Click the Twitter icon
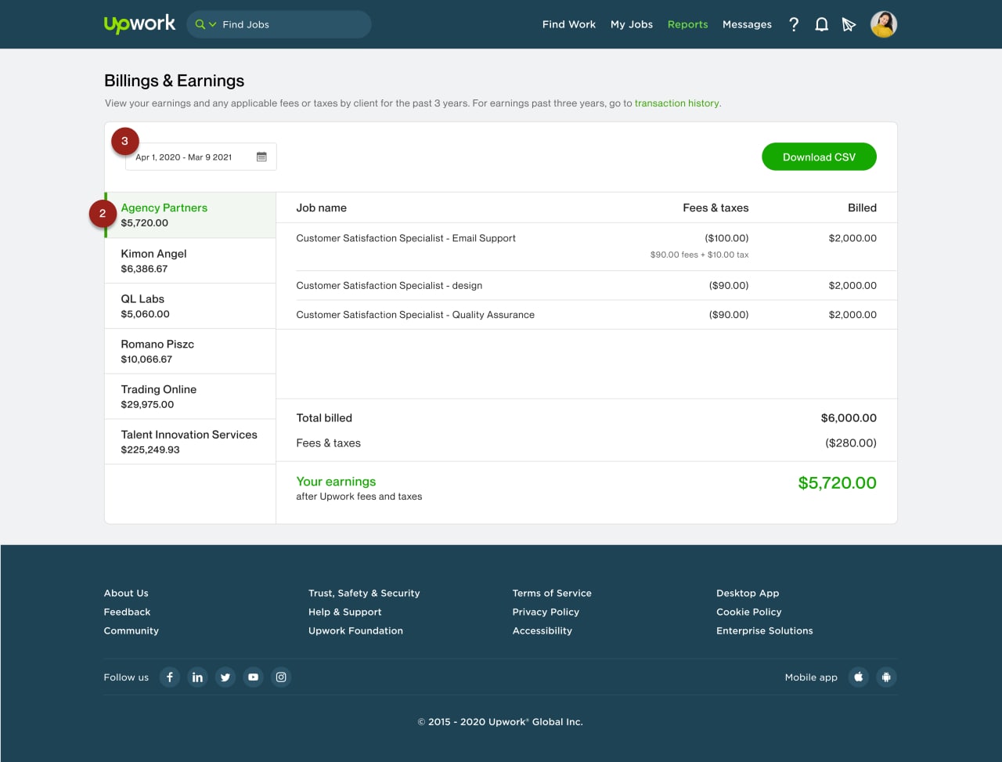This screenshot has width=1002, height=762. click(225, 677)
